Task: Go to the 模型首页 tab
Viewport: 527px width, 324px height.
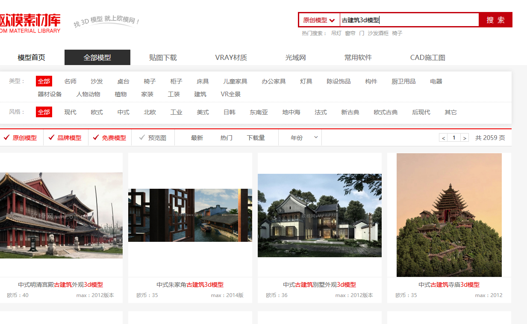Action: click(x=32, y=57)
